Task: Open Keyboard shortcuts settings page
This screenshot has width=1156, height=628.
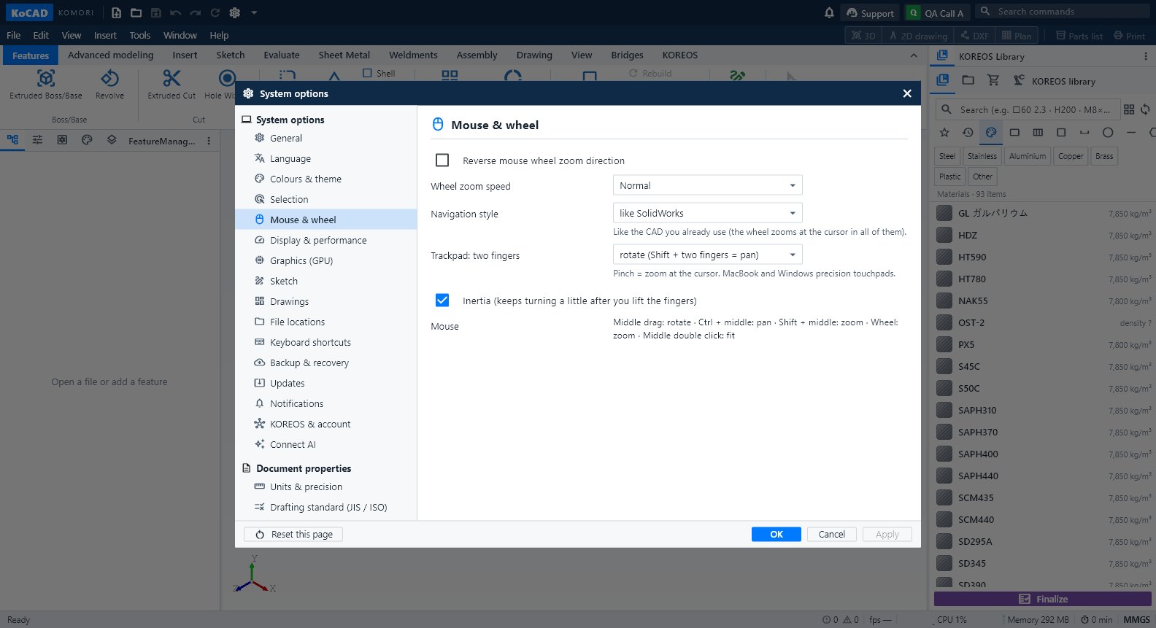Action: click(x=325, y=342)
